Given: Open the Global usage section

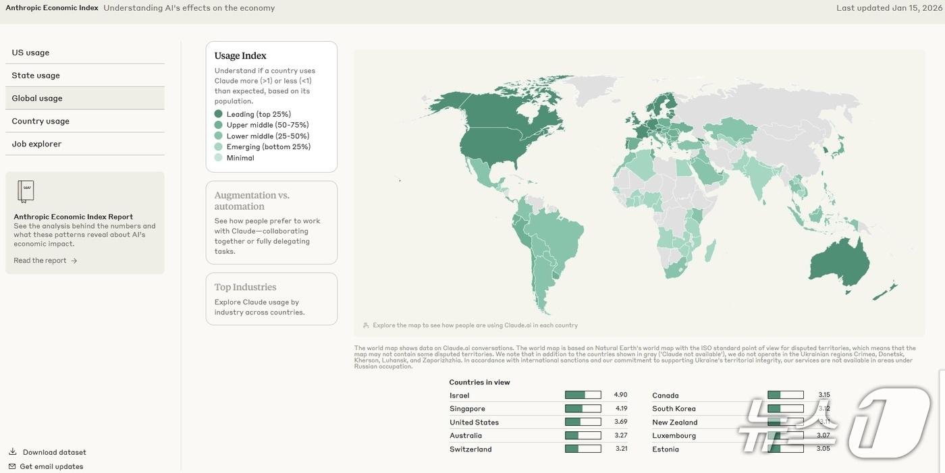Looking at the screenshot, I should (x=37, y=99).
